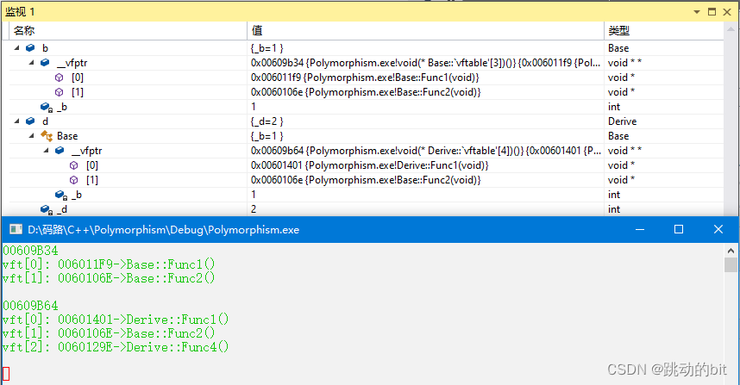740x385 pixels.
Task: Click the purple icon of Derive::Func1 entry [0]
Action: 74,165
